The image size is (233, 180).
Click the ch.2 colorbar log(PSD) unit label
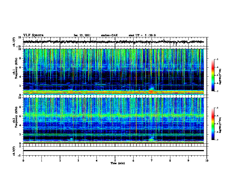pos(220,125)
